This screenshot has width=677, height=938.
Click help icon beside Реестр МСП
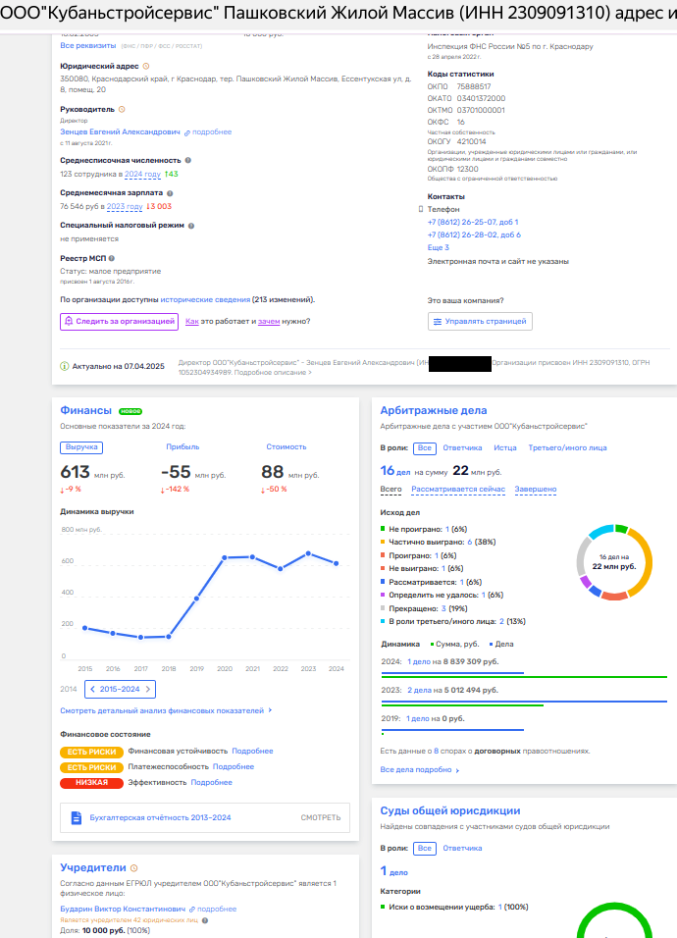112,258
